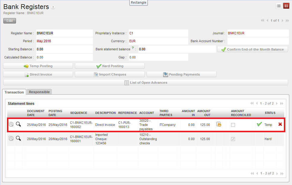Click Confirm End-of-the Month Balance button
Screen dimensions: 292x185
pos(252,49)
